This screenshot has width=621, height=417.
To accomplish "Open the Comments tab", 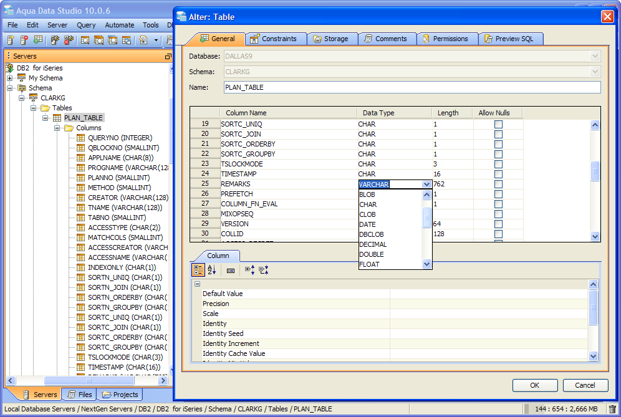I will click(386, 39).
